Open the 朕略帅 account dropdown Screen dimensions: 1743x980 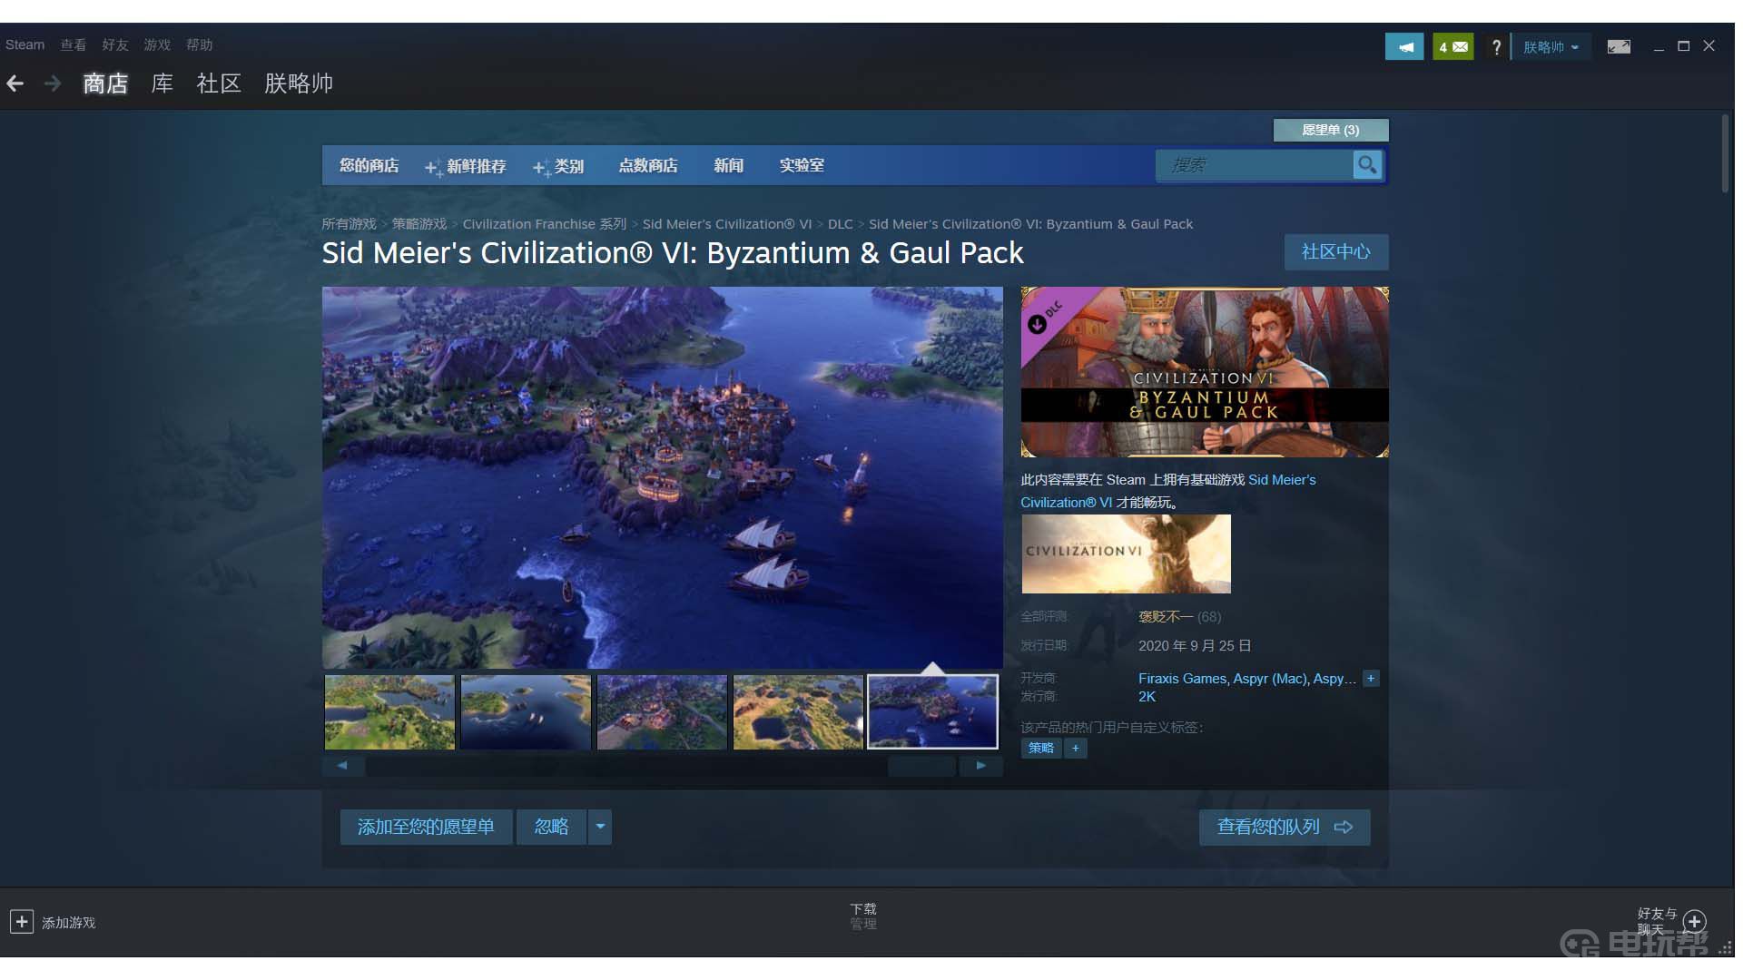pyautogui.click(x=1551, y=47)
